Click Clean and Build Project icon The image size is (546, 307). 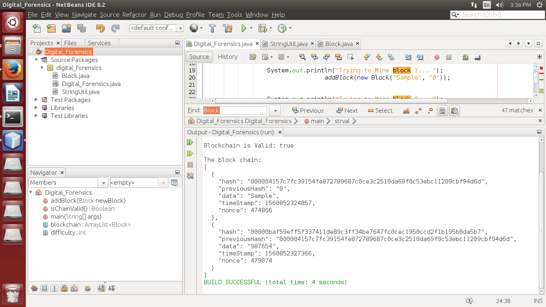(x=228, y=28)
